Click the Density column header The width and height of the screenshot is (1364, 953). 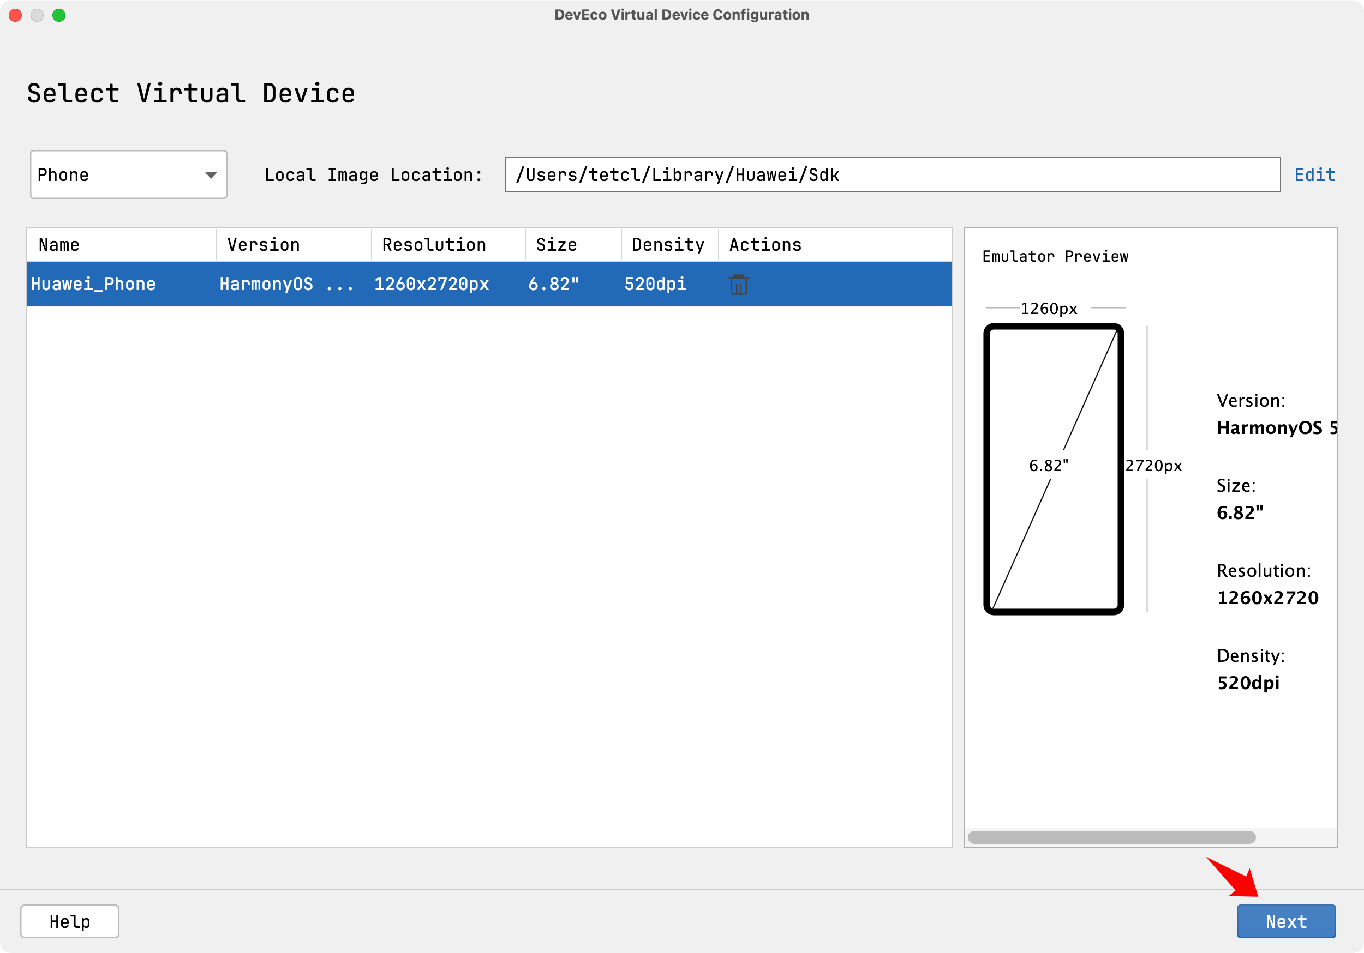(x=668, y=245)
